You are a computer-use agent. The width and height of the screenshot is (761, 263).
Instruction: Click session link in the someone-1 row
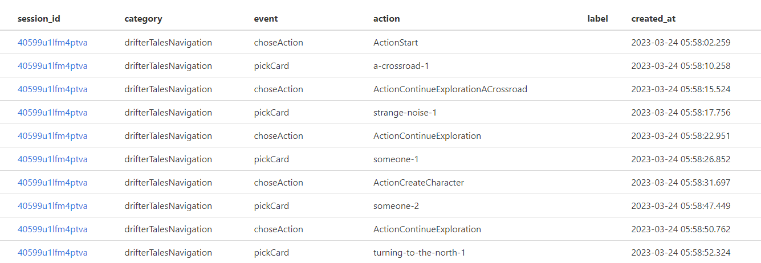(x=52, y=159)
